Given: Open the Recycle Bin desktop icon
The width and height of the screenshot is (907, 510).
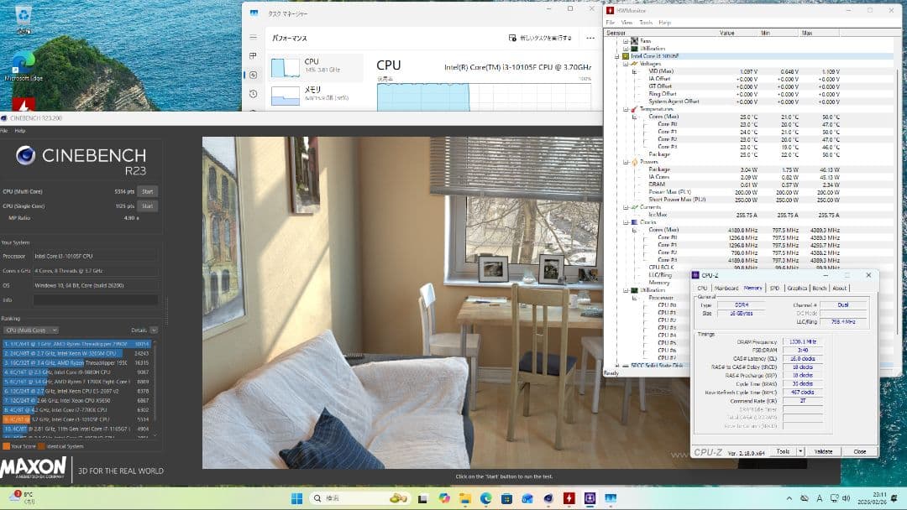Looking at the screenshot, I should [24, 18].
